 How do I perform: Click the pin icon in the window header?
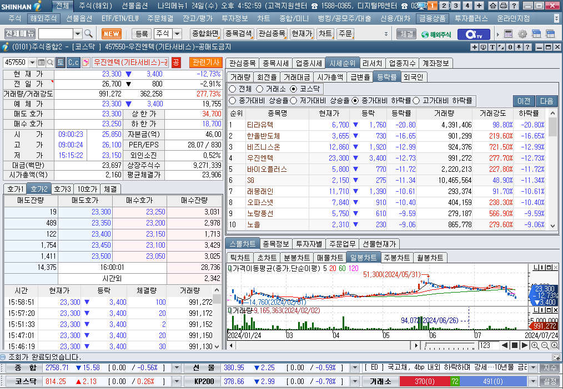pyautogui.click(x=519, y=47)
